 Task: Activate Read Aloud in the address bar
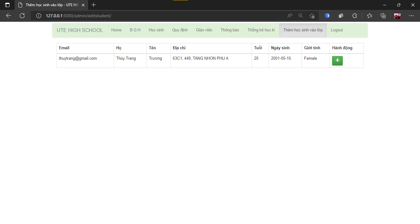click(289, 16)
